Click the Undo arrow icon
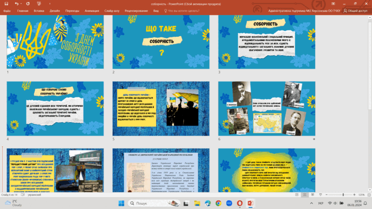 click(x=16, y=4)
